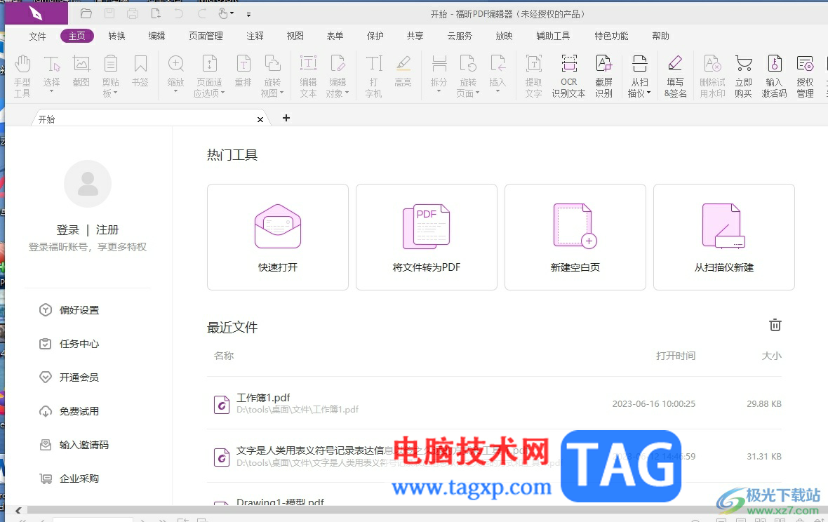828x522 pixels.
Task: Click Free Trial (免费试用)
Action: pos(69,411)
